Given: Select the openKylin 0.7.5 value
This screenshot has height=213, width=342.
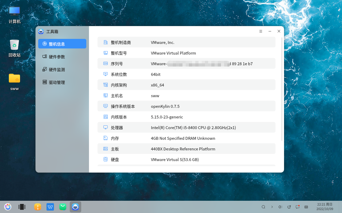Looking at the screenshot, I should click(x=165, y=106).
